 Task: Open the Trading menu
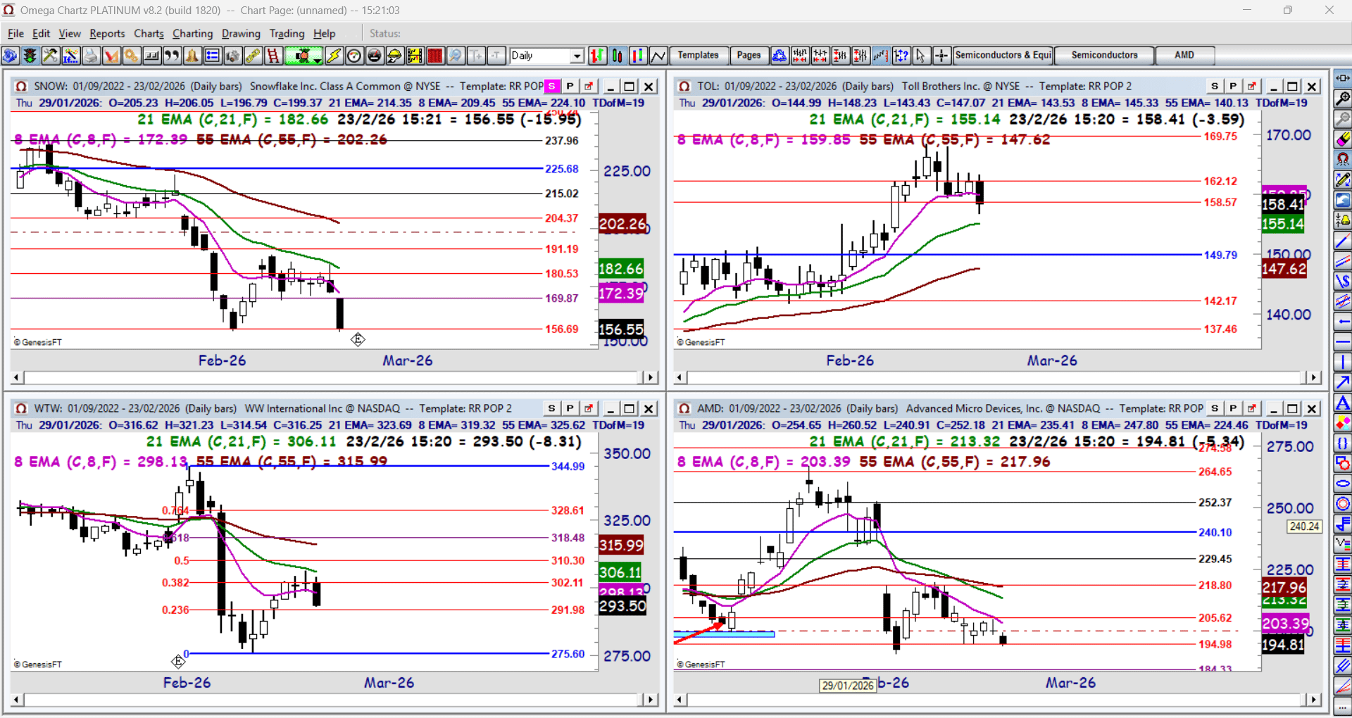pos(287,33)
